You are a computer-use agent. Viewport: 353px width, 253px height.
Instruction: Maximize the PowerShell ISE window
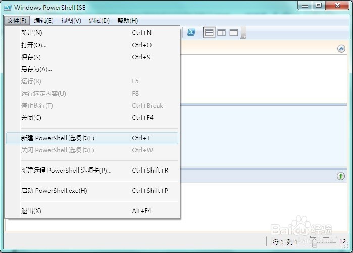[319, 6]
